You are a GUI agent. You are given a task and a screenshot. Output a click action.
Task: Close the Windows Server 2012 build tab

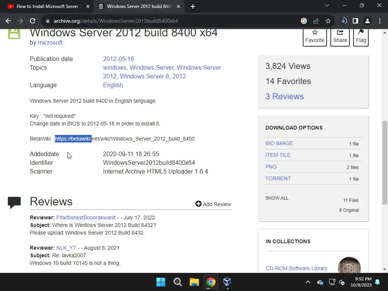click(178, 6)
